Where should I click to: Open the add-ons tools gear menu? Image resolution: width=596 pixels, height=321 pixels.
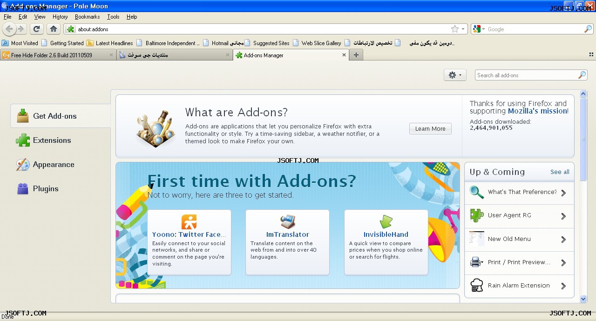pyautogui.click(x=455, y=75)
